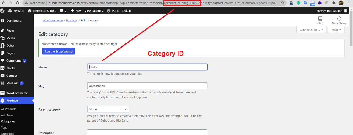The width and height of the screenshot is (353, 135).
Task: Expand the Screen Options panel
Action: (x=311, y=30)
